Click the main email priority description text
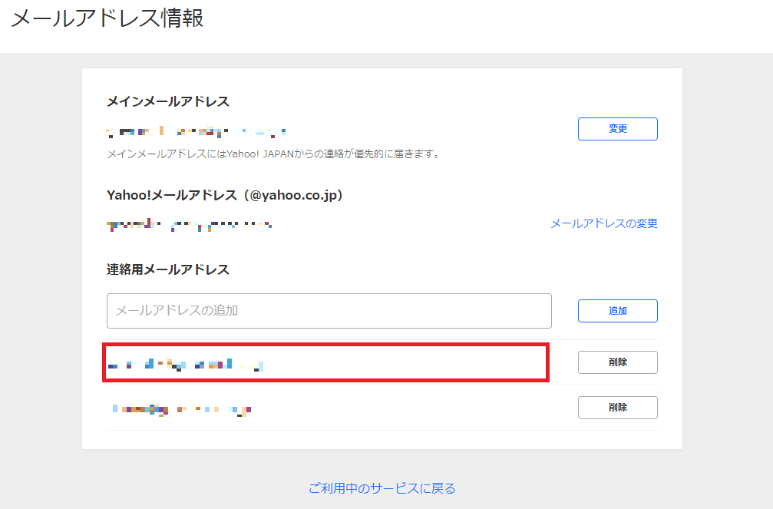Screen dimensions: 773x509 pyautogui.click(x=273, y=154)
